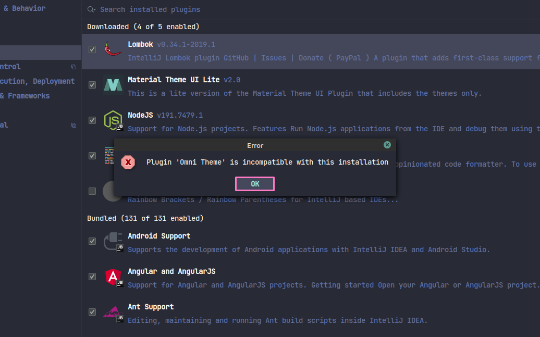Click 'Downloaded (4 of 5 enabled)' header

click(x=143, y=27)
